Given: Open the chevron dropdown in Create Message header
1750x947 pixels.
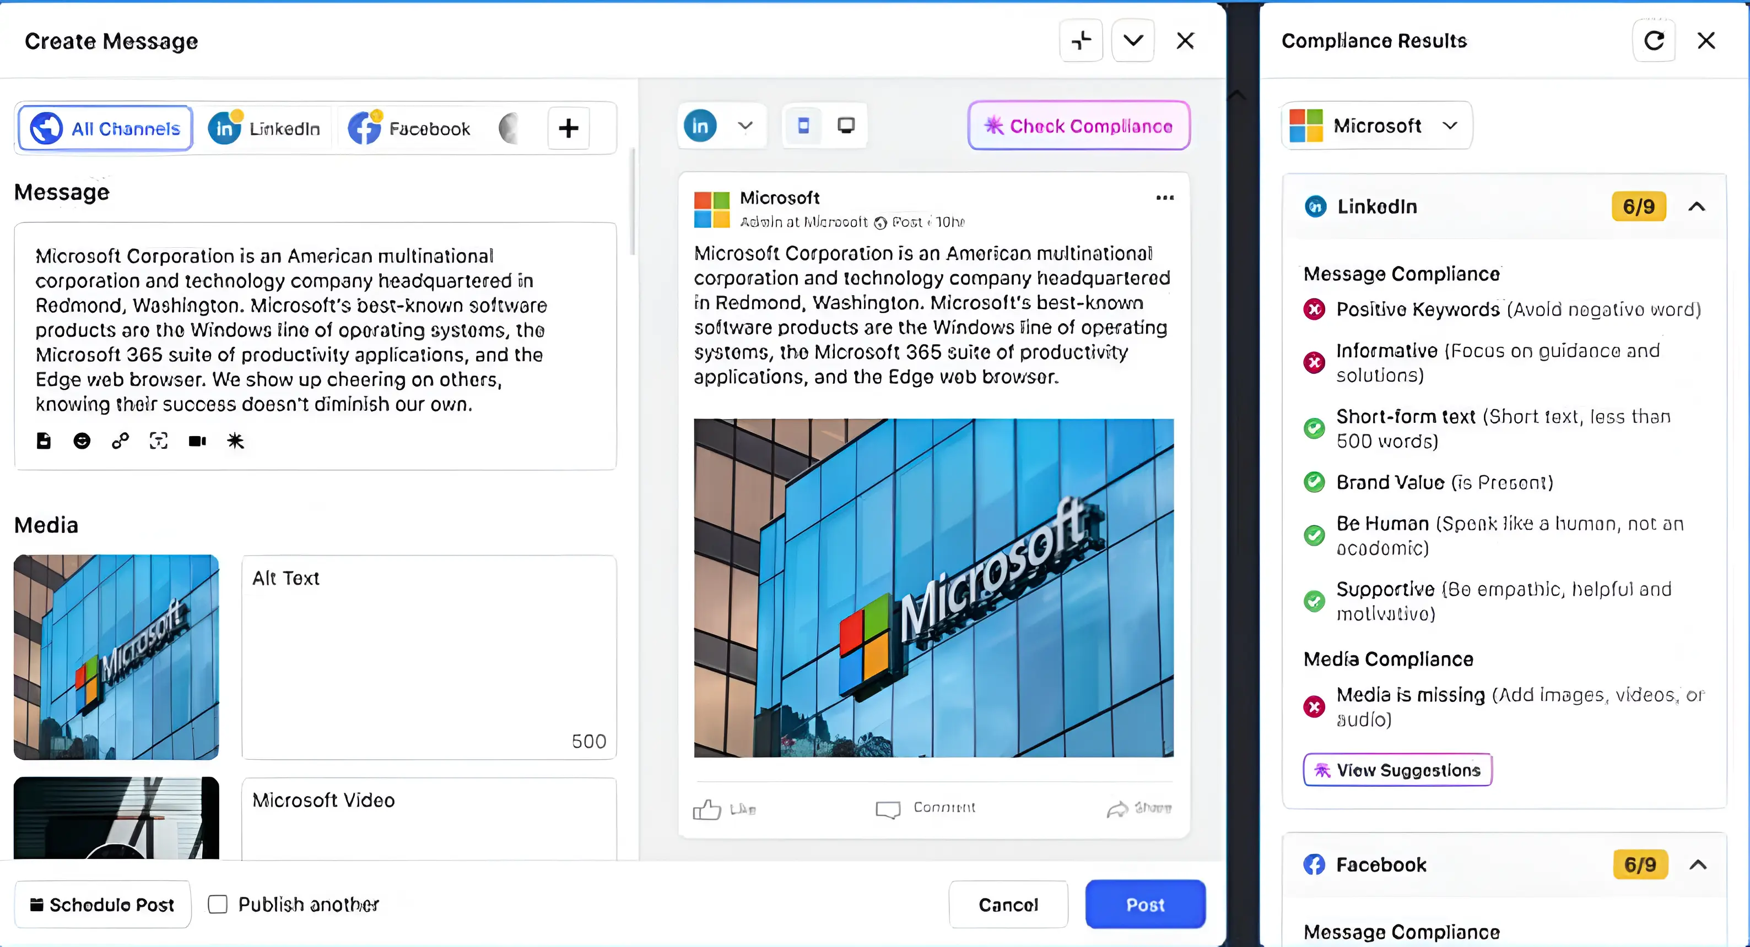Looking at the screenshot, I should pos(1132,41).
